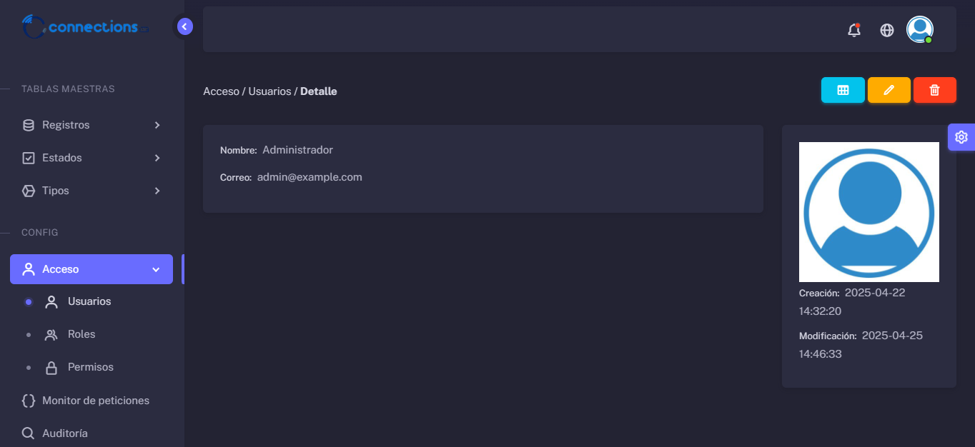Click the Usuarios breadcrumb link
975x447 pixels.
[269, 91]
